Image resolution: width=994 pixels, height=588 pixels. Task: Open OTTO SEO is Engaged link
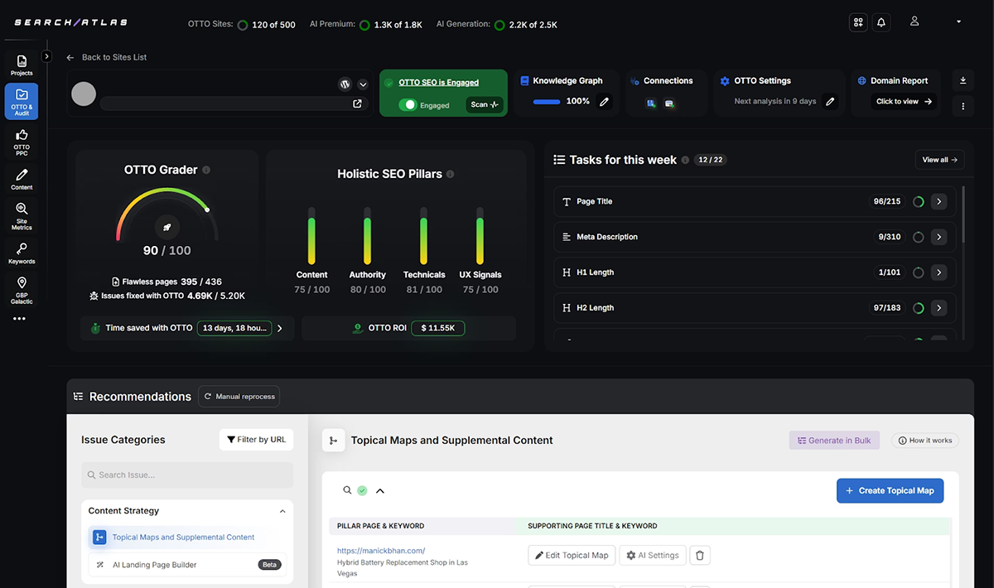(438, 83)
